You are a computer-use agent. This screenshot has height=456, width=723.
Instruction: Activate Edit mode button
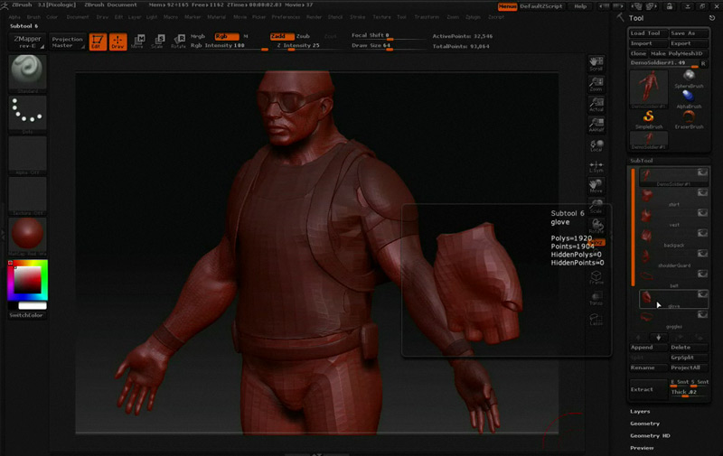[98, 42]
